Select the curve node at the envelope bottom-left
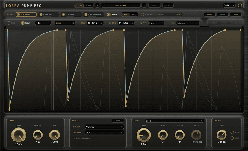The width and height of the screenshot is (248, 151). (9, 110)
